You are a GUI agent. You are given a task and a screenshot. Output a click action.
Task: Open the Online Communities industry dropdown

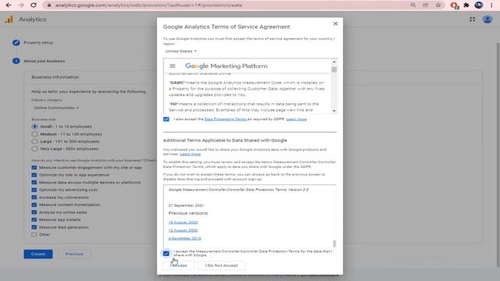(55, 108)
